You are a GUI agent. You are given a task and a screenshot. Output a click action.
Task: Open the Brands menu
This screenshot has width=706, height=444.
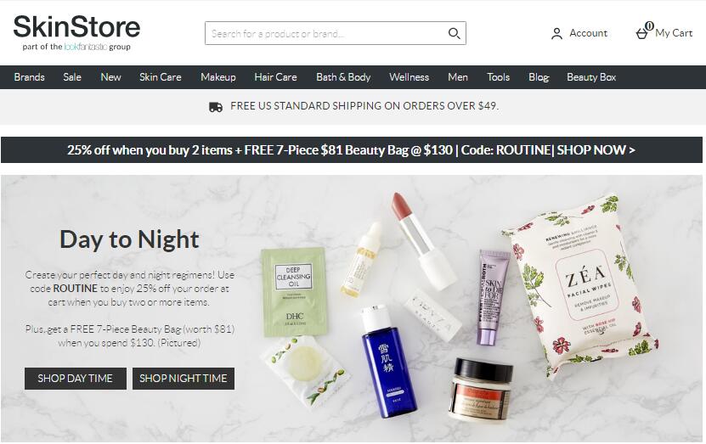click(x=29, y=77)
